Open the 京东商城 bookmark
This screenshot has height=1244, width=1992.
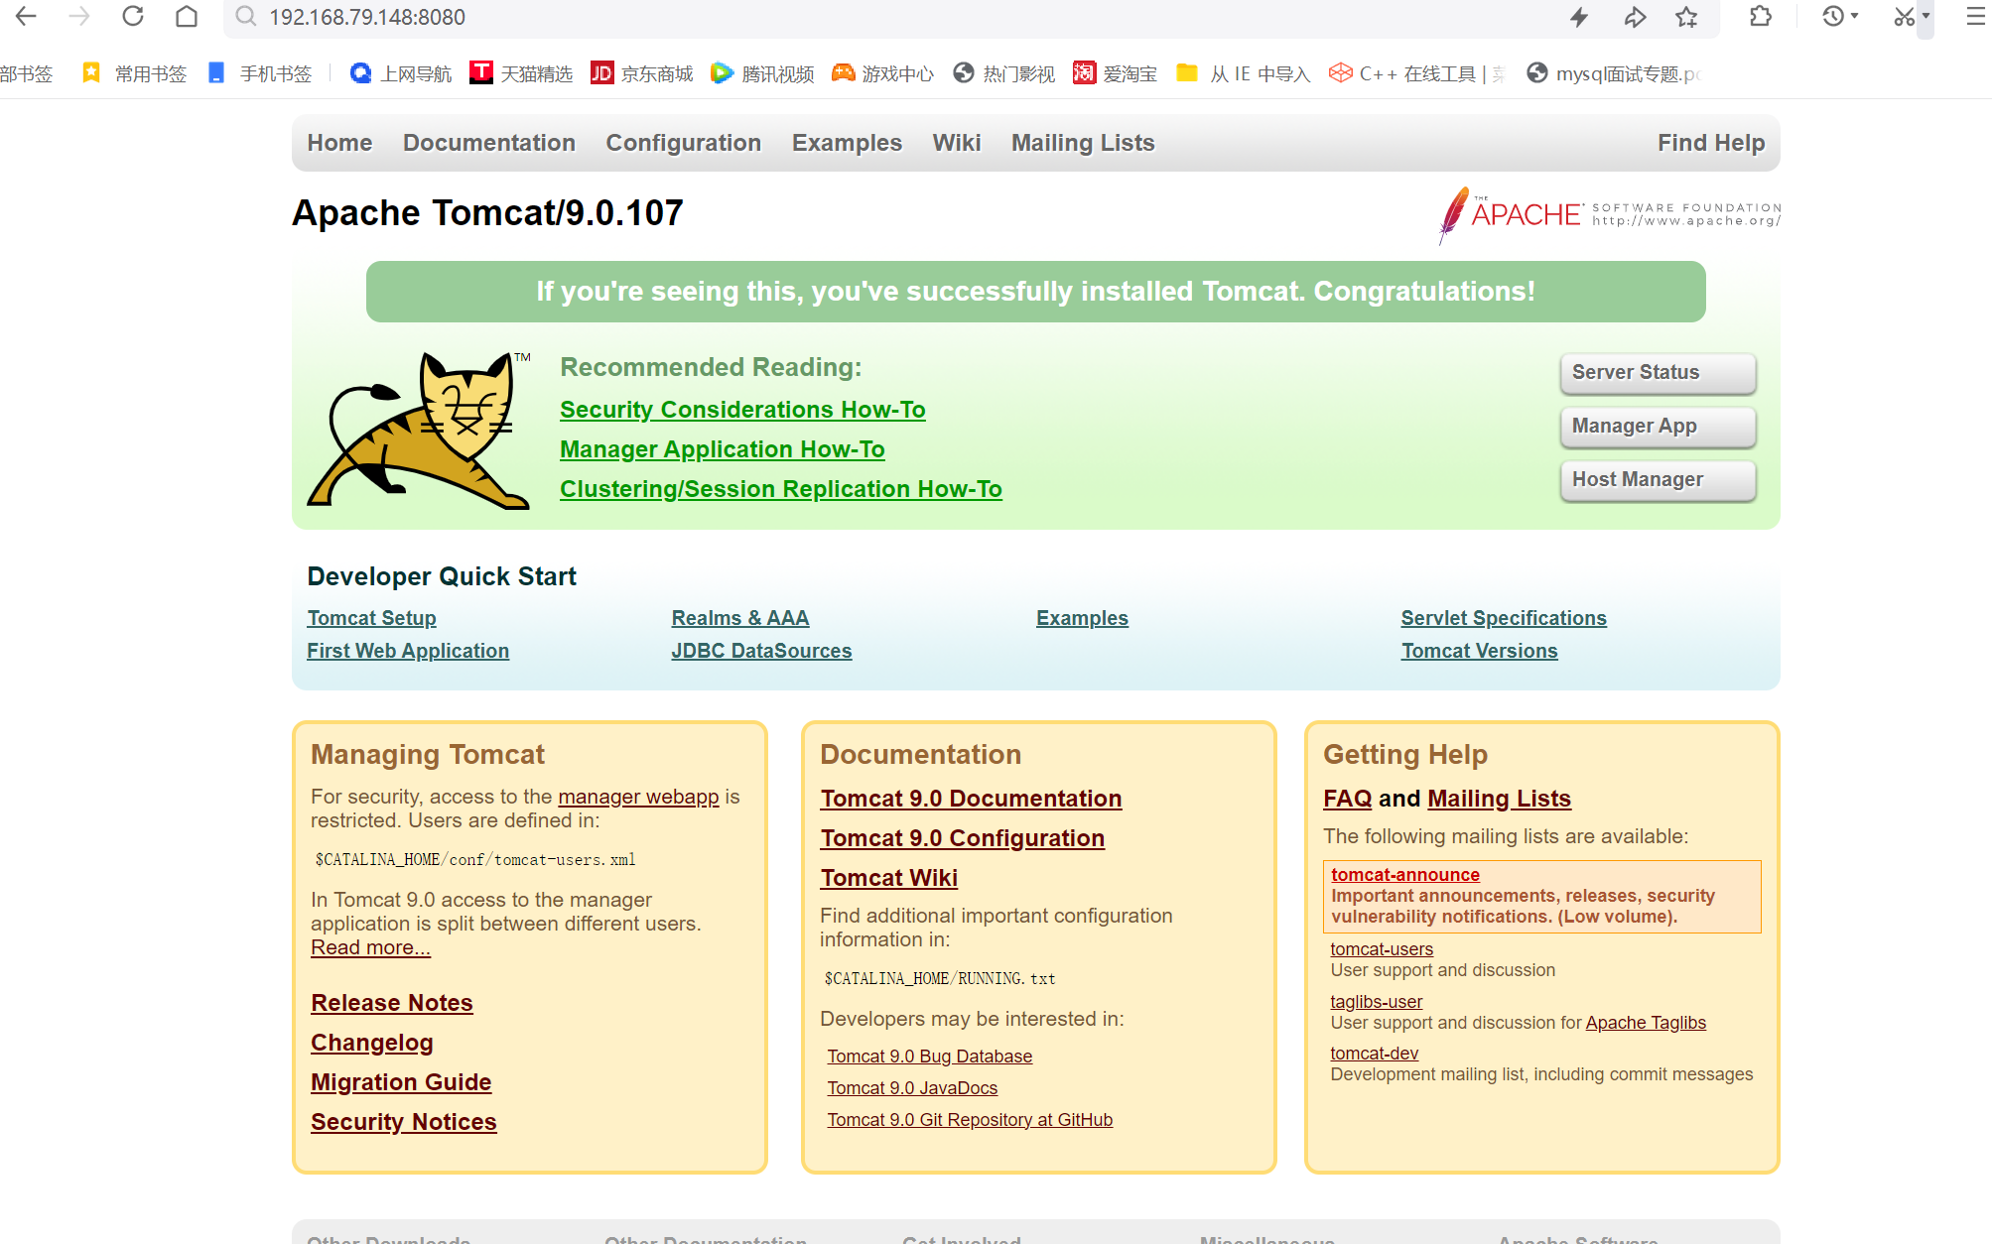pos(642,73)
